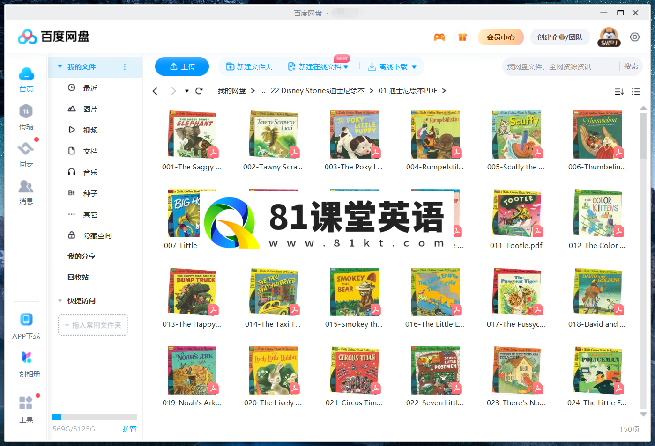Expand the breadcrumb ellipsis path

point(263,91)
